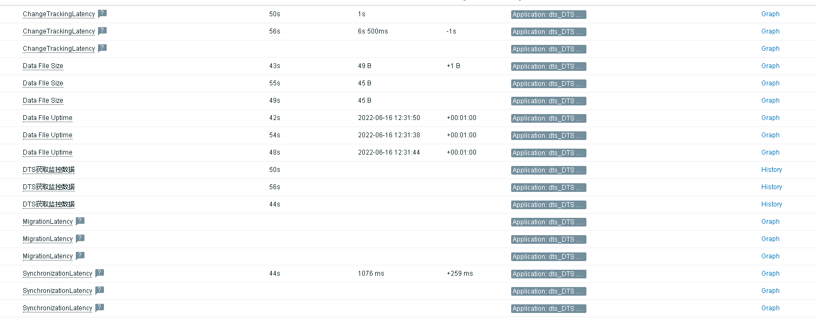This screenshot has width=816, height=320.
Task: Click the Data File Size item checked 55s ago
Action: tap(43, 83)
